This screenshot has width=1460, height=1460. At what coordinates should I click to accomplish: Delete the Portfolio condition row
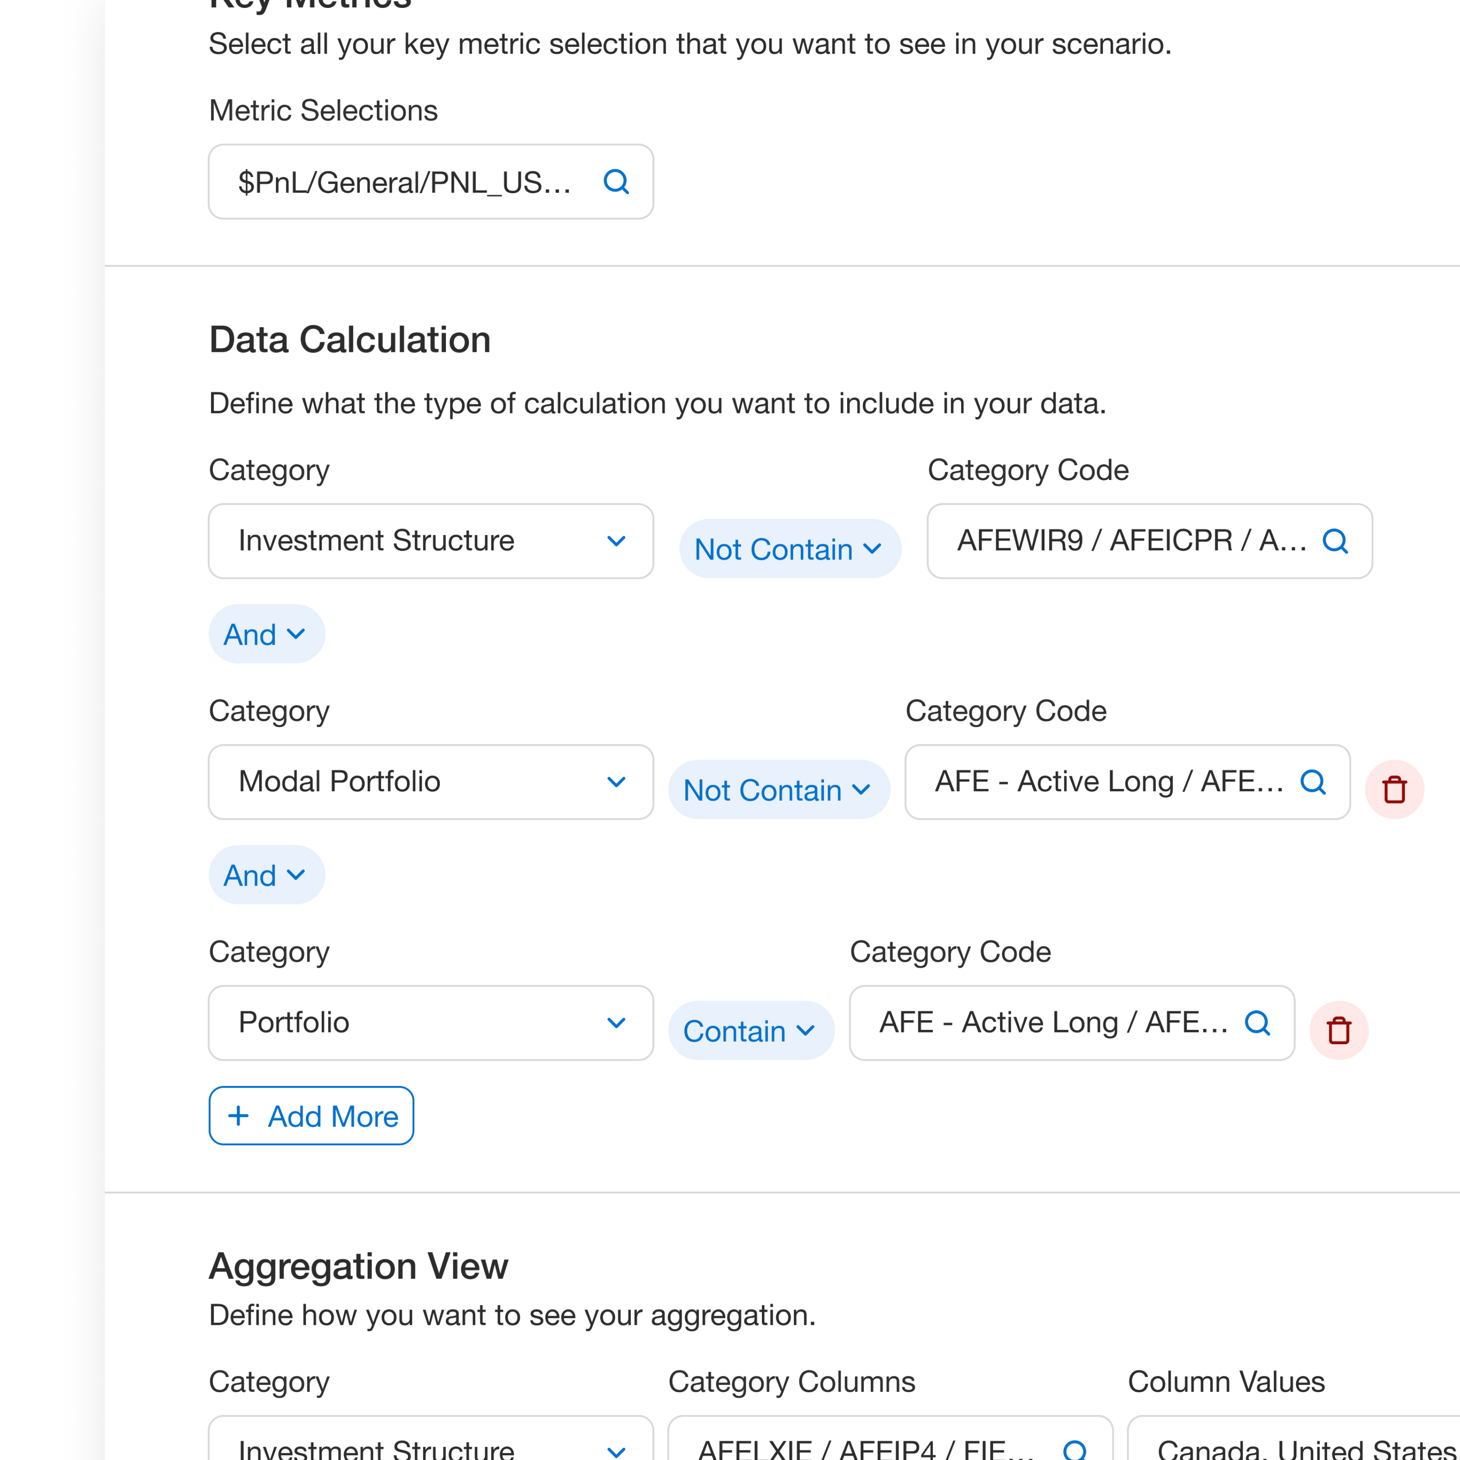point(1338,1031)
